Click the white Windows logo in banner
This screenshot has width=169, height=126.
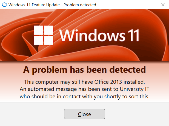43,35
